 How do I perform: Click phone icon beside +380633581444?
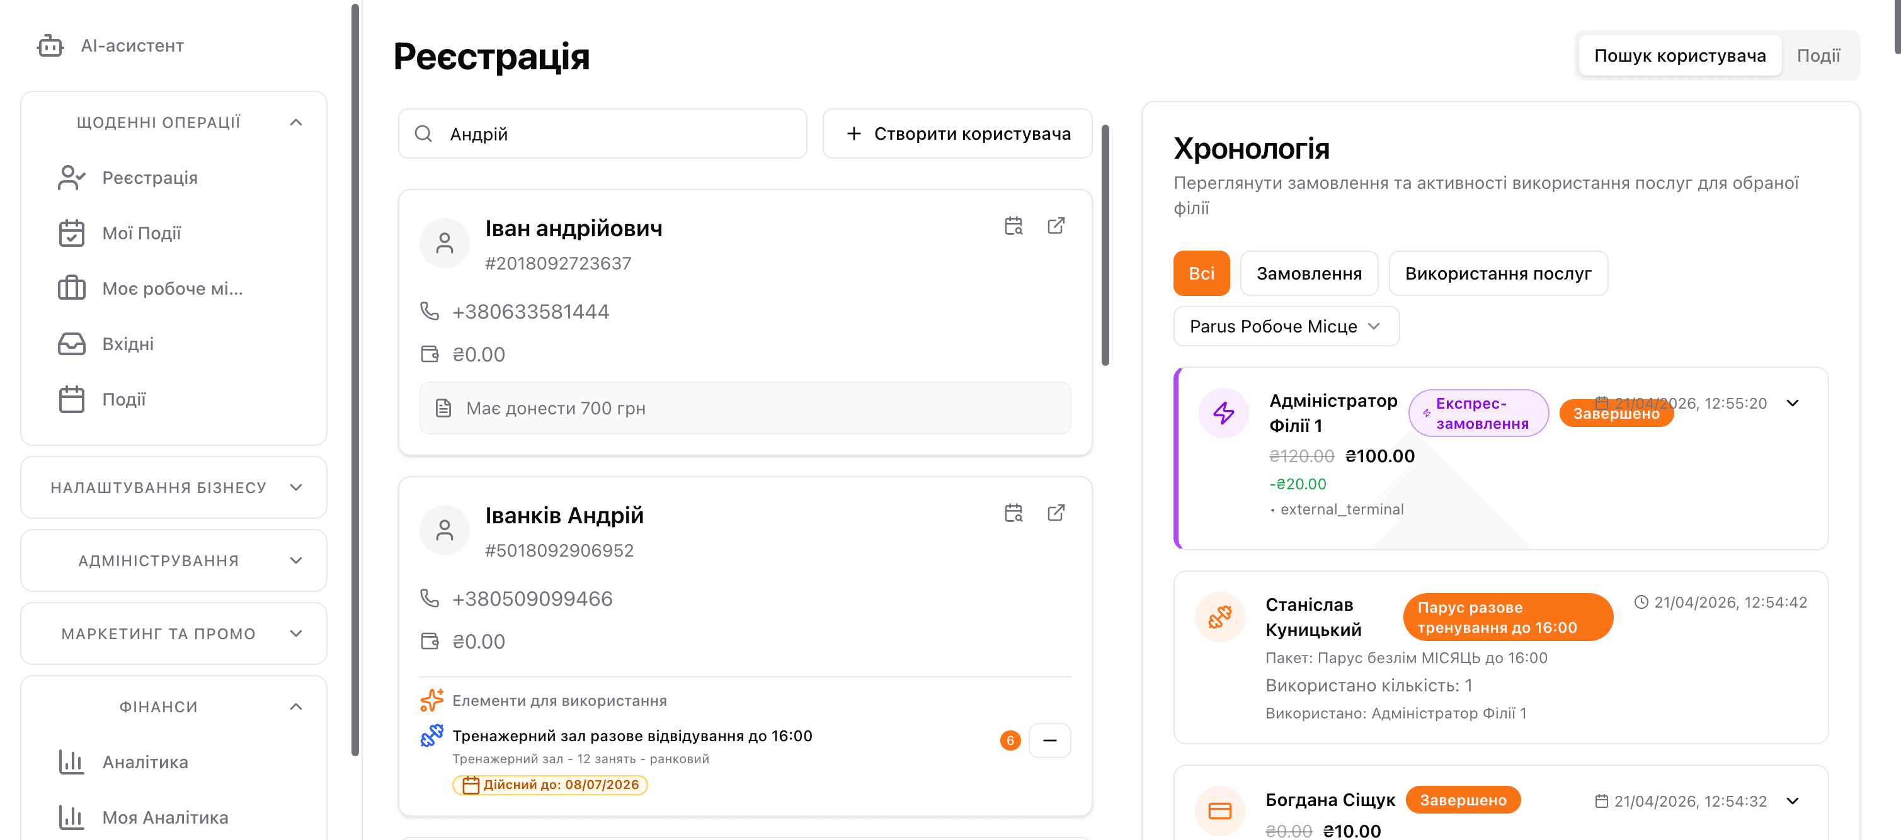tap(430, 310)
